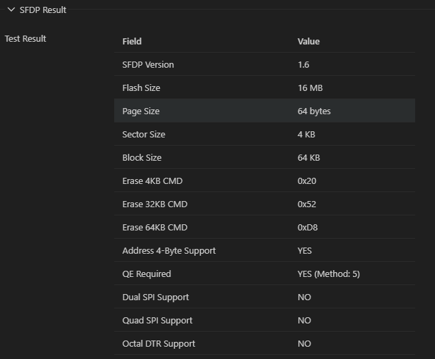Select the Erase 4KB CMD field
The height and width of the screenshot is (359, 435).
(152, 181)
